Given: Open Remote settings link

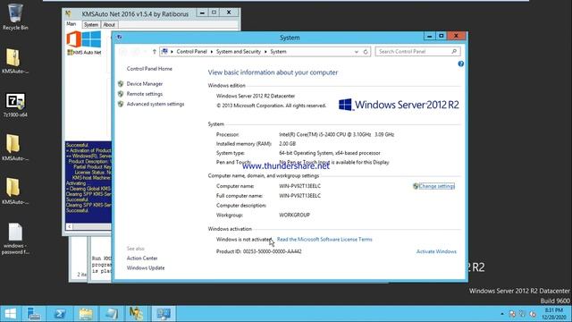Looking at the screenshot, I should click(x=145, y=94).
